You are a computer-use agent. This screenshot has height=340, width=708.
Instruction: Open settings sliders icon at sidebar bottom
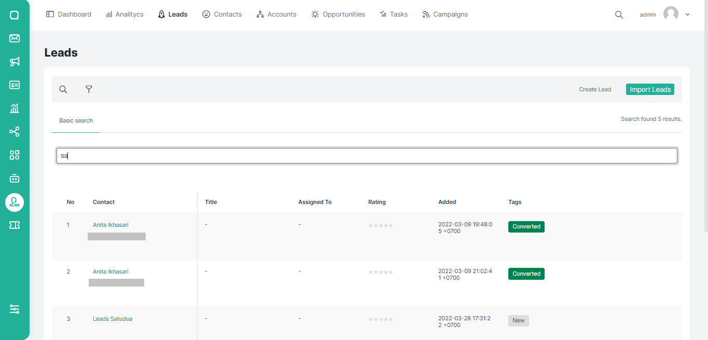point(15,309)
